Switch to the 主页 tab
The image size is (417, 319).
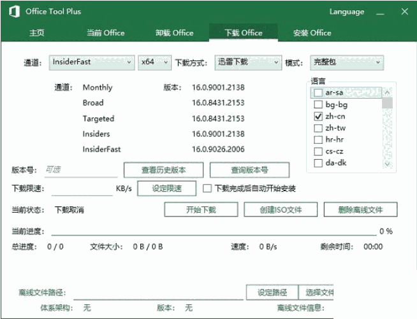36,32
